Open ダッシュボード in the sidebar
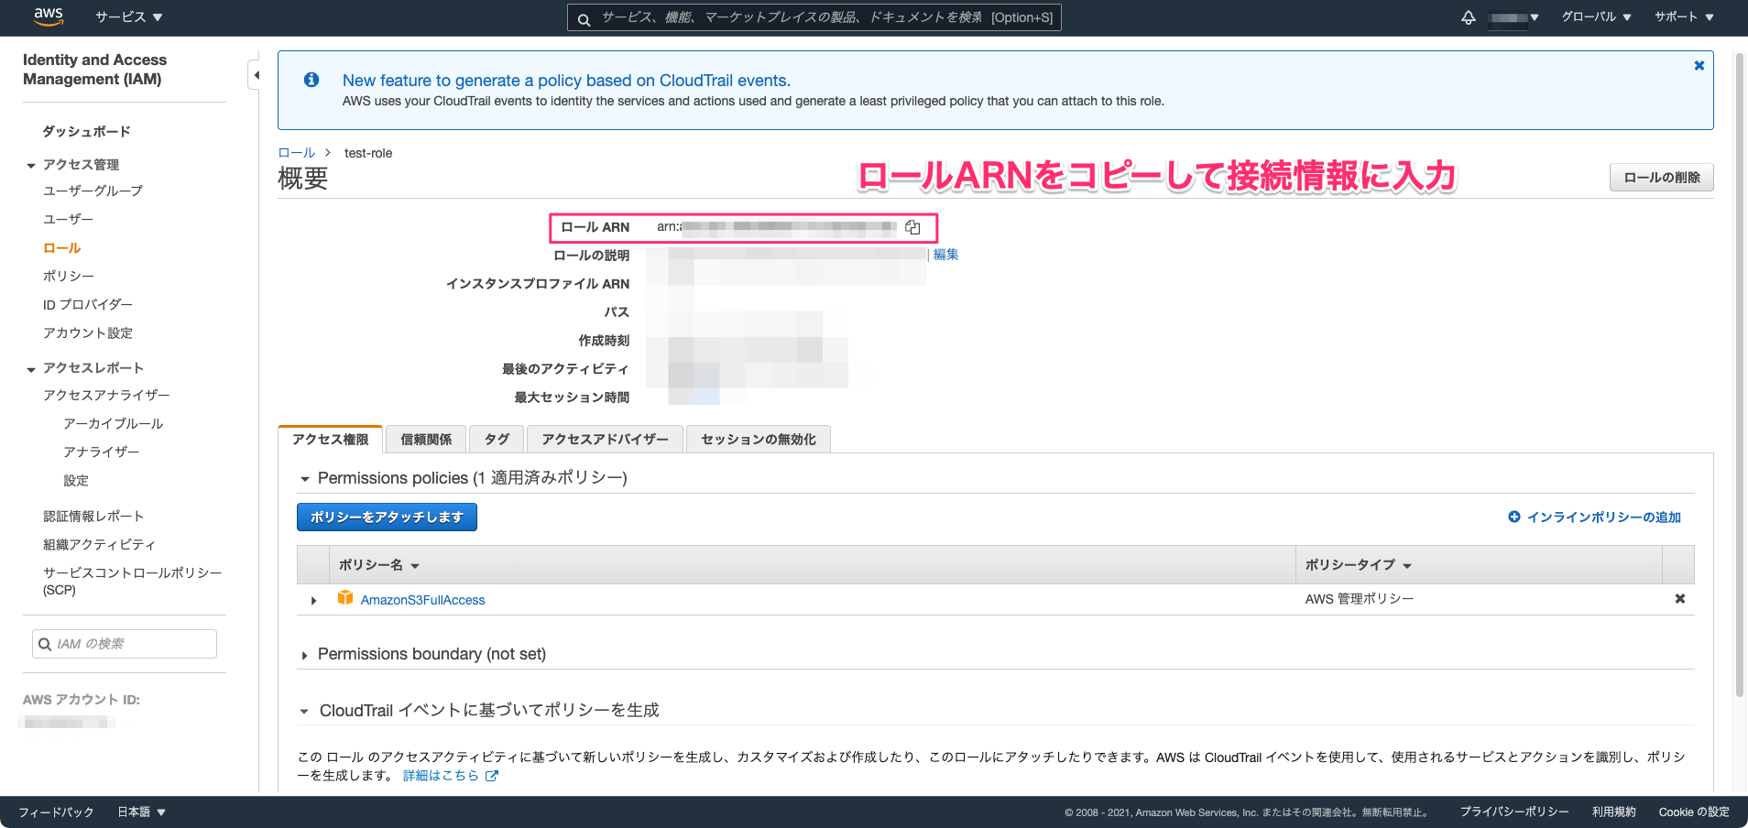Viewport: 1748px width, 828px height. tap(87, 132)
